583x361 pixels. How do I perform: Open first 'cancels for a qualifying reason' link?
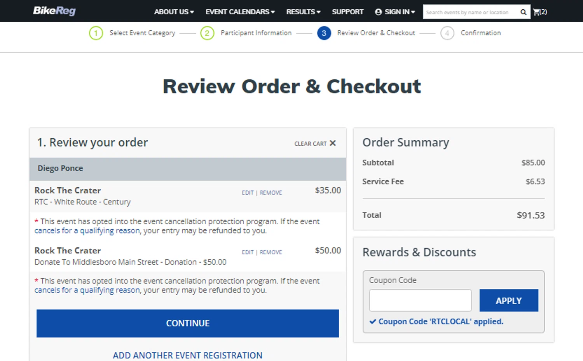click(87, 231)
